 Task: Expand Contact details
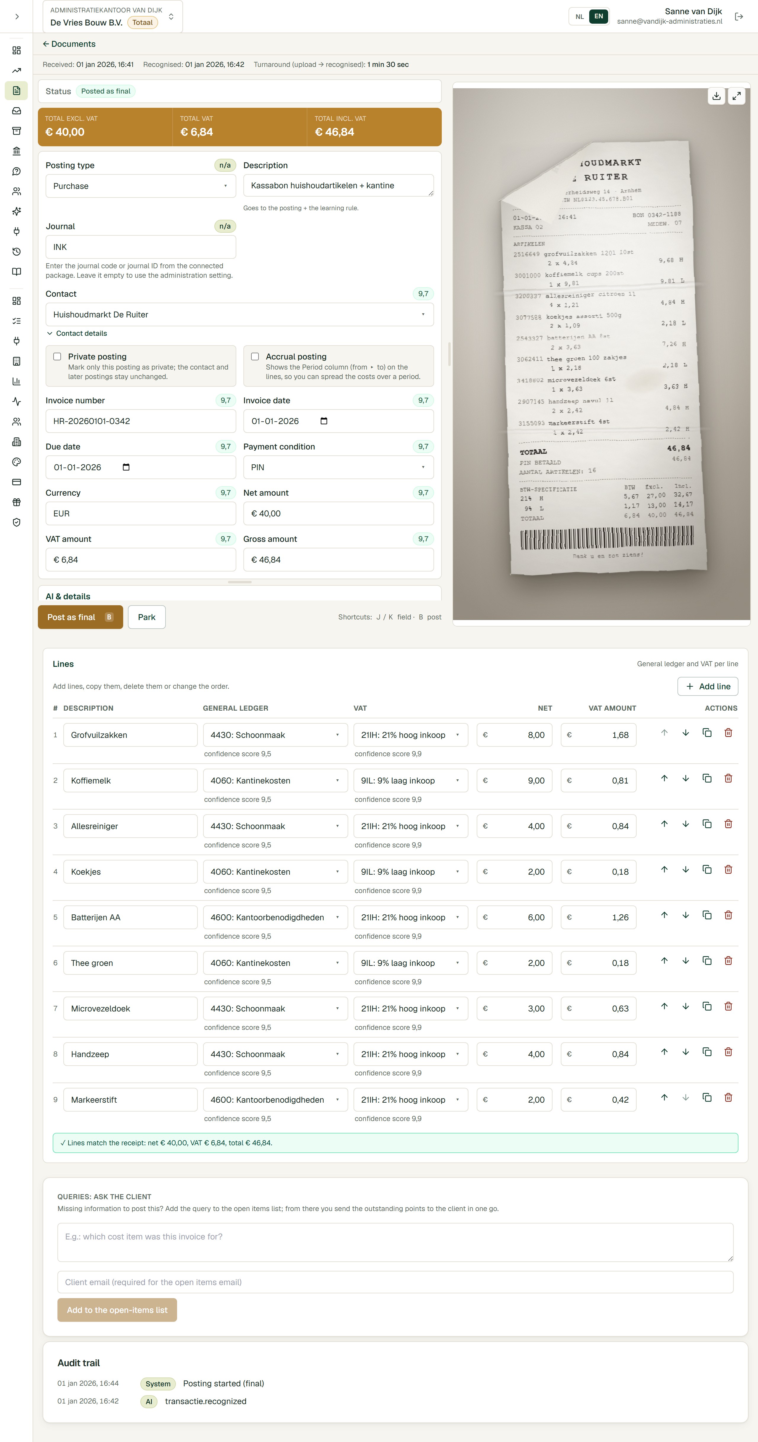77,333
